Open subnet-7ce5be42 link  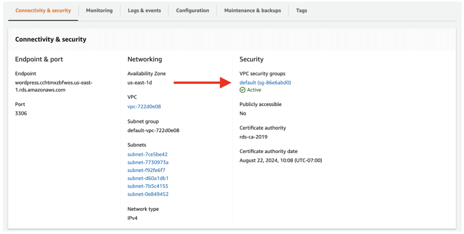point(147,154)
